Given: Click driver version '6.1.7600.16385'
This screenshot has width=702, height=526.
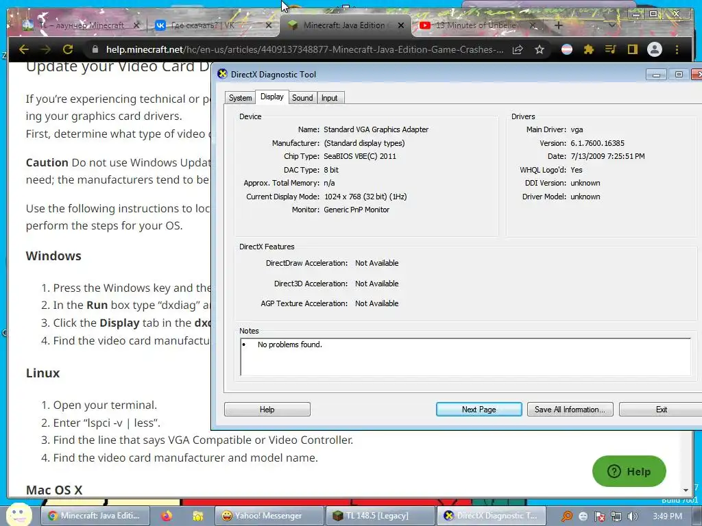Looking at the screenshot, I should point(597,143).
